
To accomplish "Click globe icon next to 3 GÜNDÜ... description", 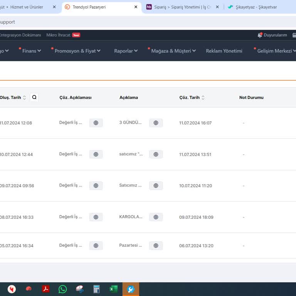I will coord(156,123).
